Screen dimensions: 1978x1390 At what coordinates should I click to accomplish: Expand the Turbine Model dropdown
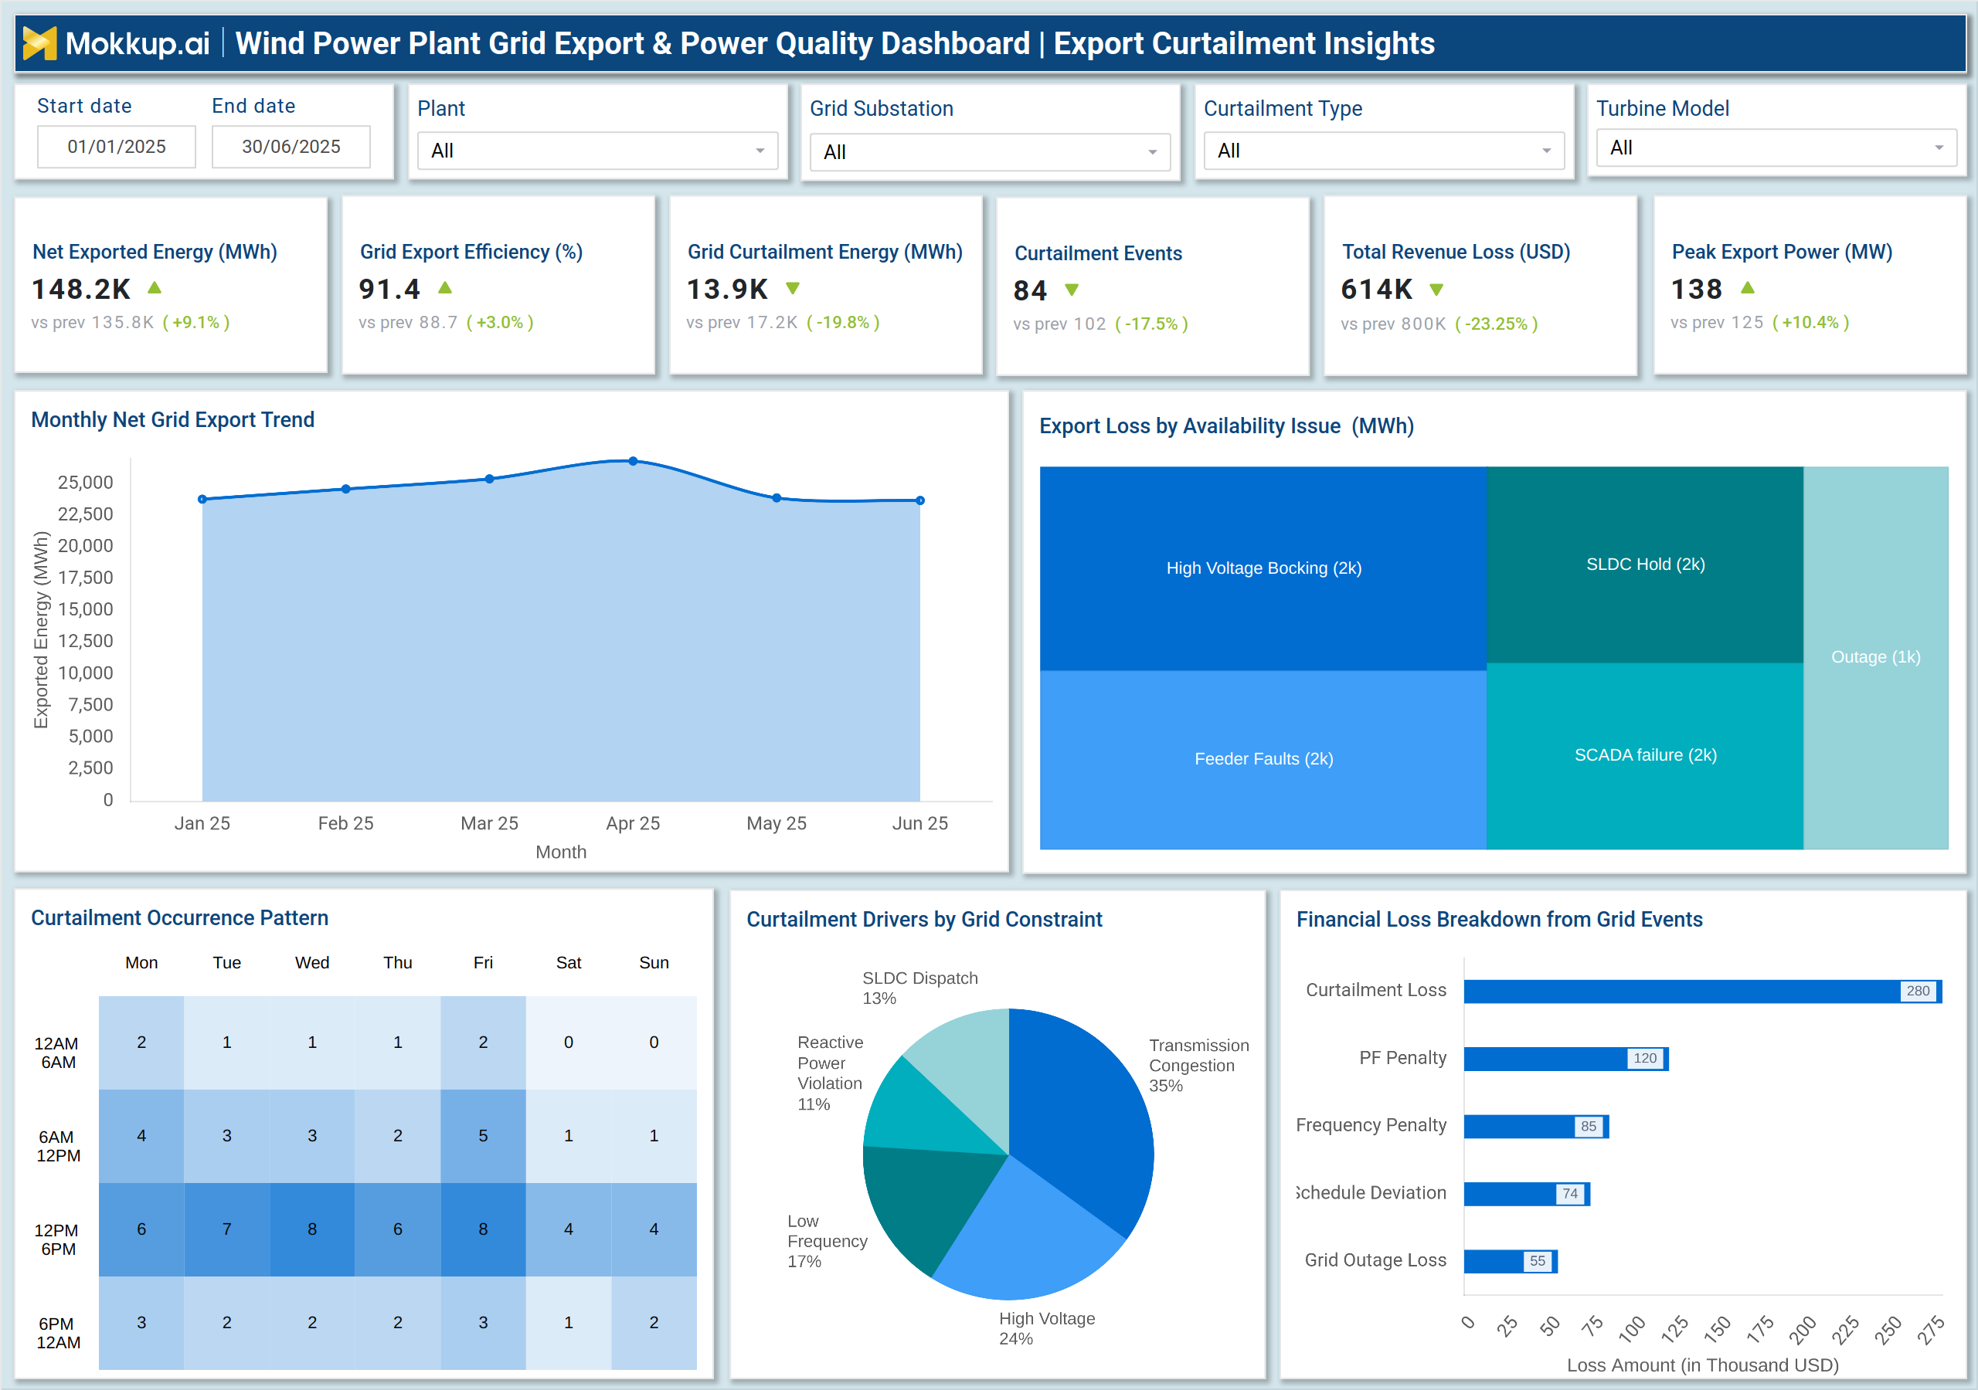coord(1776,148)
